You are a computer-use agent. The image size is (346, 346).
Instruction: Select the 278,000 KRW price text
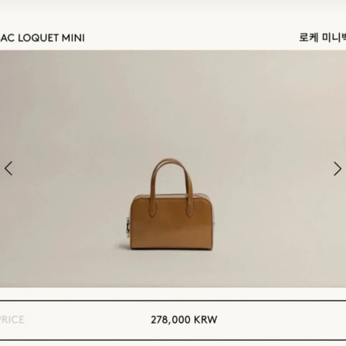(184, 320)
